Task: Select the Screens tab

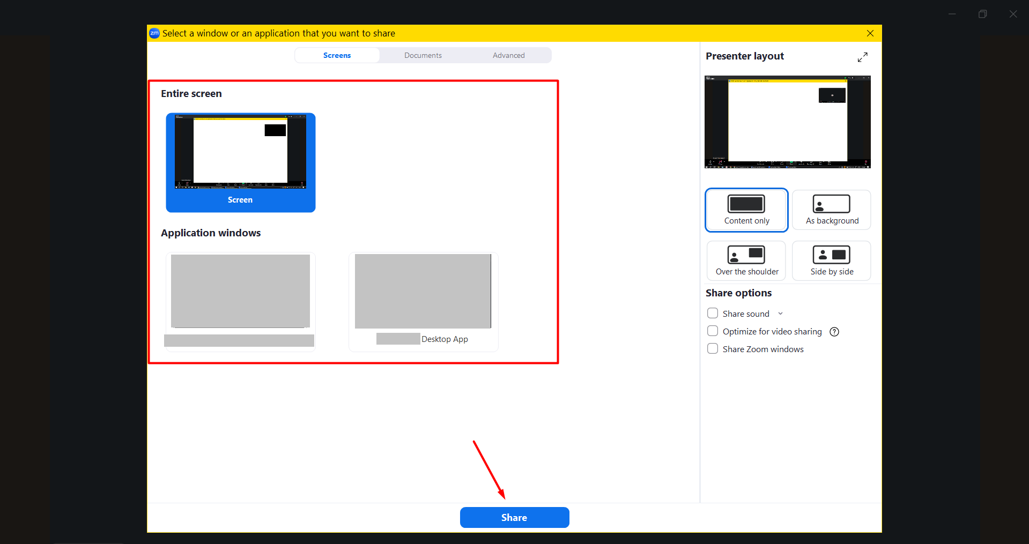Action: coord(337,55)
